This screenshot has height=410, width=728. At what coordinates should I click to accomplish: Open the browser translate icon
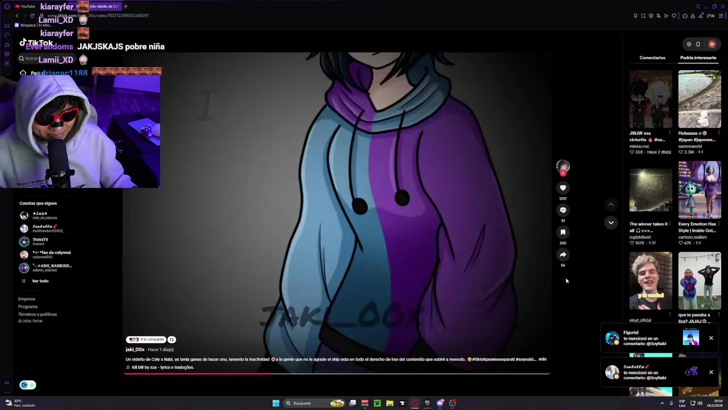(659, 16)
